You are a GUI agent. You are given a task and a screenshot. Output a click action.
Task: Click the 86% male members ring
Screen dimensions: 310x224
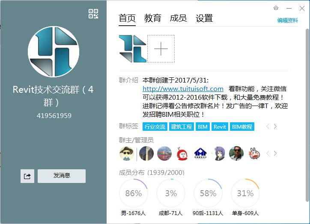pos(134,193)
